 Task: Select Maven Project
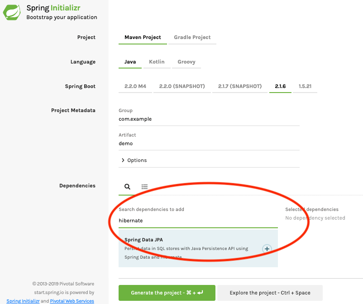click(x=143, y=37)
